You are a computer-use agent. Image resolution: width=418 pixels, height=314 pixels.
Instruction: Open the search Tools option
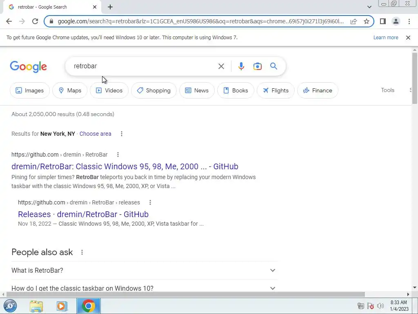(x=387, y=90)
